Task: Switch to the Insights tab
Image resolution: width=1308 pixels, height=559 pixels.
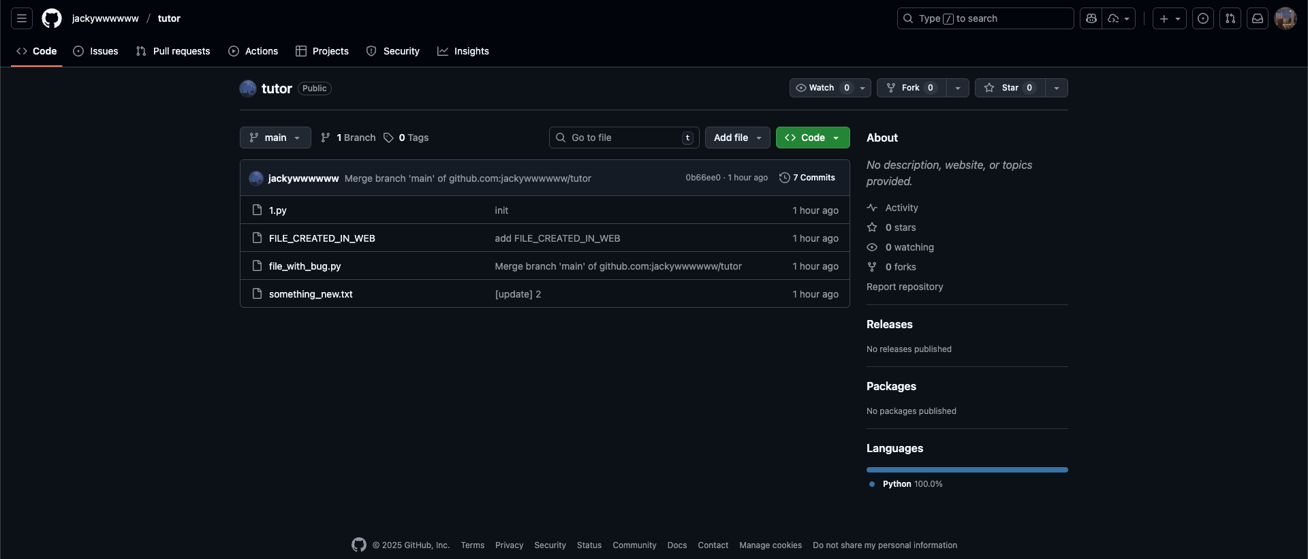Action: tap(463, 51)
